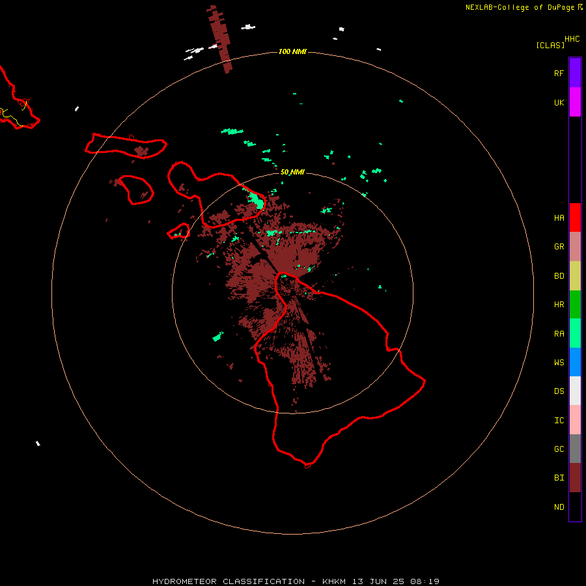Click the 08:19 timestamp
Viewport: 586px width, 586px height.
[425, 581]
